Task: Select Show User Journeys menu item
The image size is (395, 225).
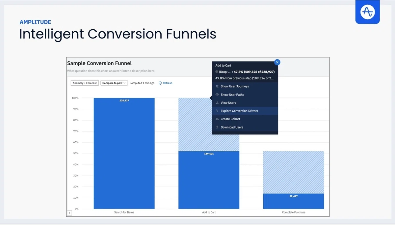Action: 245,86
